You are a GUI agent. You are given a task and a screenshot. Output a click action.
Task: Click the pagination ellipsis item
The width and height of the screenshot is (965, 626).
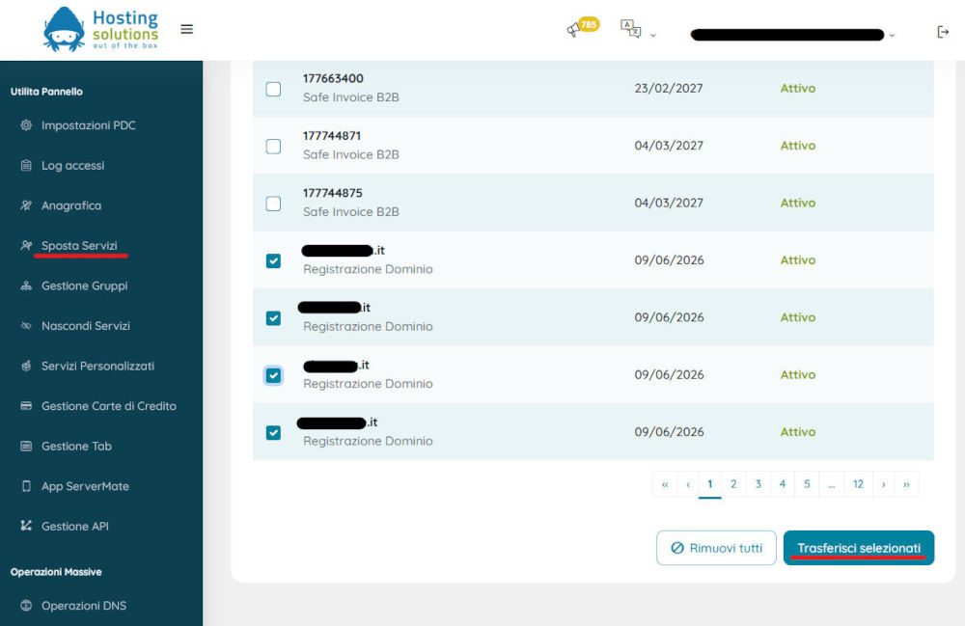[832, 484]
